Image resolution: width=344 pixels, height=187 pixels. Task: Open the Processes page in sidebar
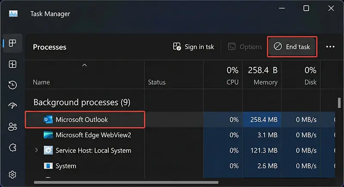pyautogui.click(x=12, y=43)
